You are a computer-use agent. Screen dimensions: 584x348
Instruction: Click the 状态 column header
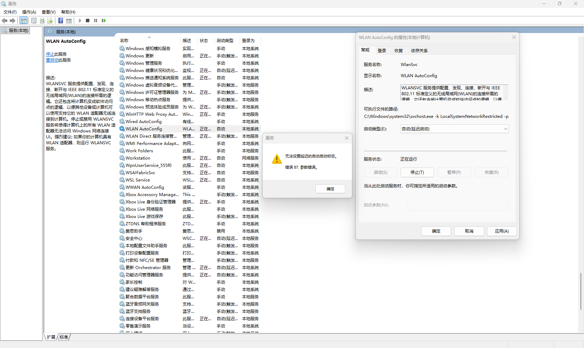[x=206, y=40]
